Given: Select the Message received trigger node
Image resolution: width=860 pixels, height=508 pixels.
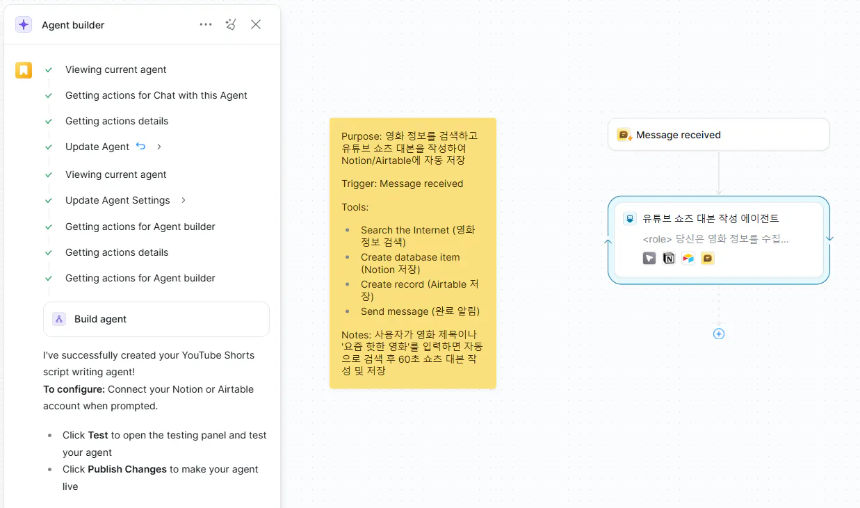Looking at the screenshot, I should coord(719,135).
